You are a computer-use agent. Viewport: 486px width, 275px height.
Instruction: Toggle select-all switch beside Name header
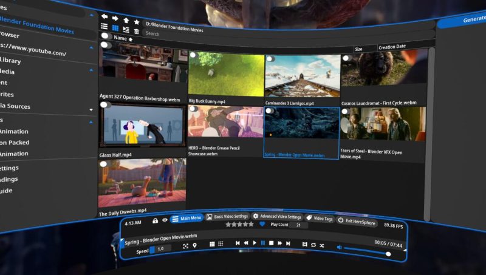(x=106, y=36)
